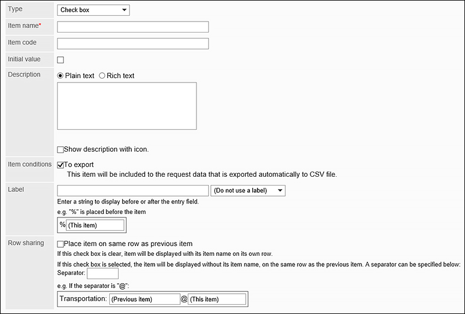The width and height of the screenshot is (465, 314).
Task: Click the % example This item field
Action: pos(95,225)
